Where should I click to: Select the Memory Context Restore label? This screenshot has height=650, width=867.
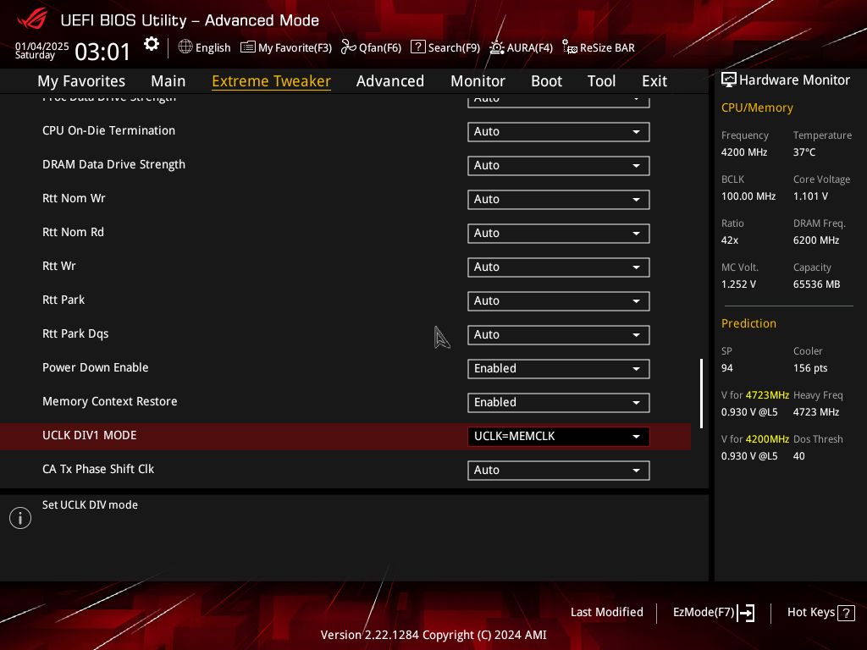[109, 401]
